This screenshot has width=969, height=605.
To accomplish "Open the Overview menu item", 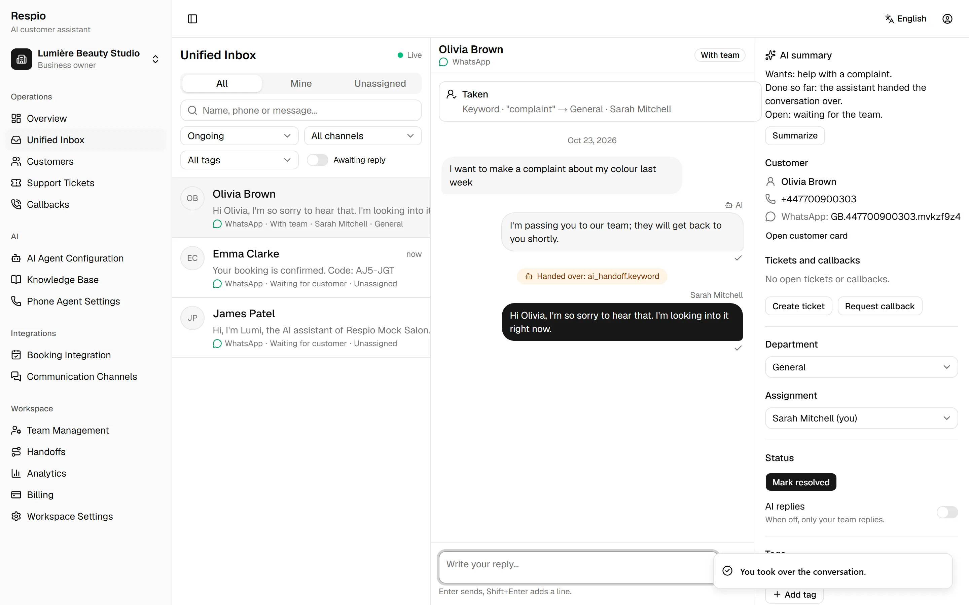I will (86, 118).
